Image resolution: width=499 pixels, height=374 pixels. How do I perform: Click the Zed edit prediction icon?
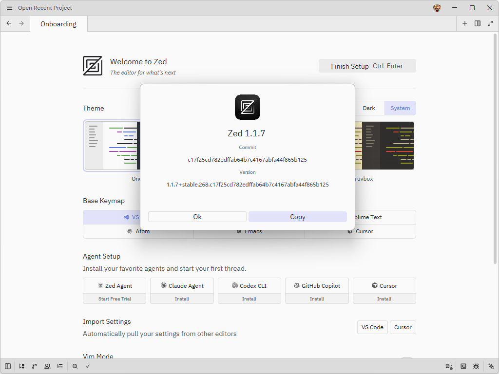pyautogui.click(x=449, y=366)
